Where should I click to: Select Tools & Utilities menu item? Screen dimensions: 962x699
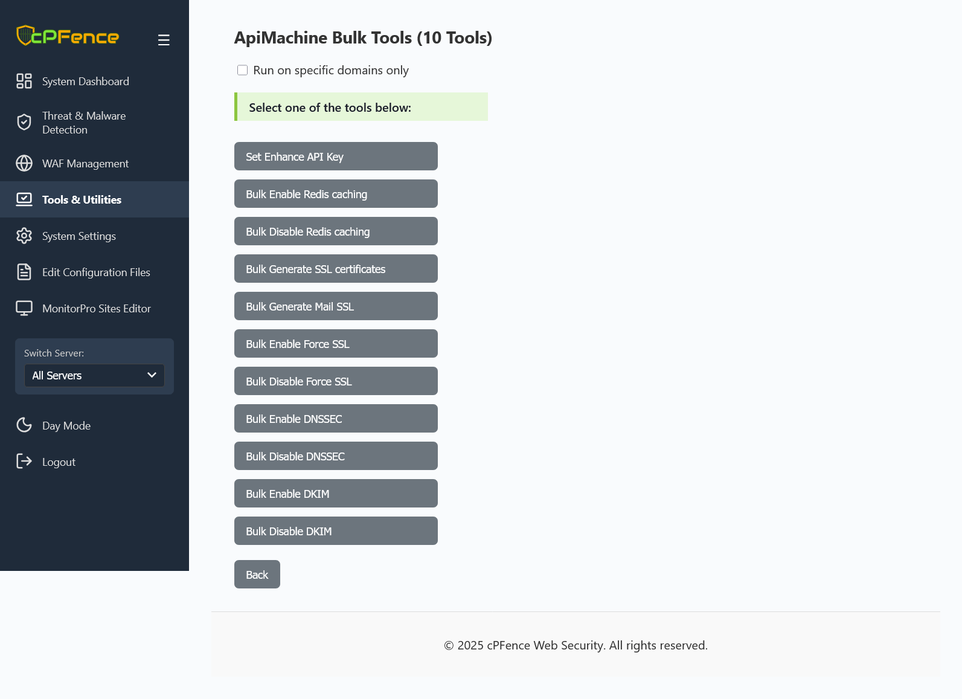[x=94, y=199]
